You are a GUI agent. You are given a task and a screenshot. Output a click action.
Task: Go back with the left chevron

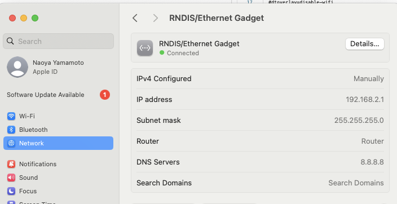pos(135,18)
